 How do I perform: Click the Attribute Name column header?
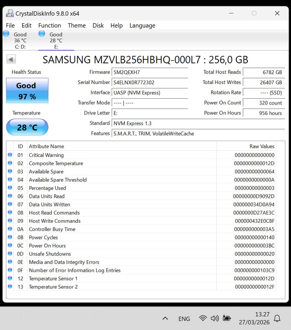122,146
